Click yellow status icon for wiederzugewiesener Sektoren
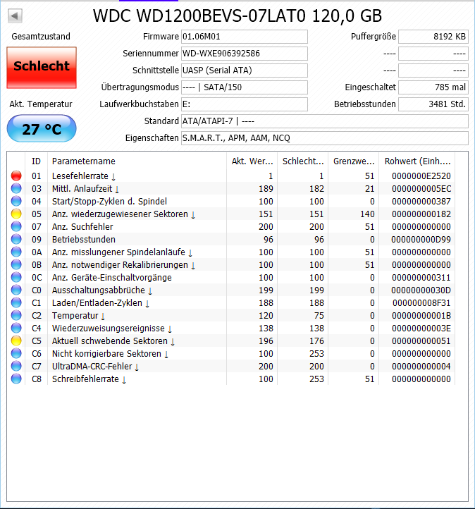Image resolution: width=475 pixels, height=509 pixels. point(16,214)
